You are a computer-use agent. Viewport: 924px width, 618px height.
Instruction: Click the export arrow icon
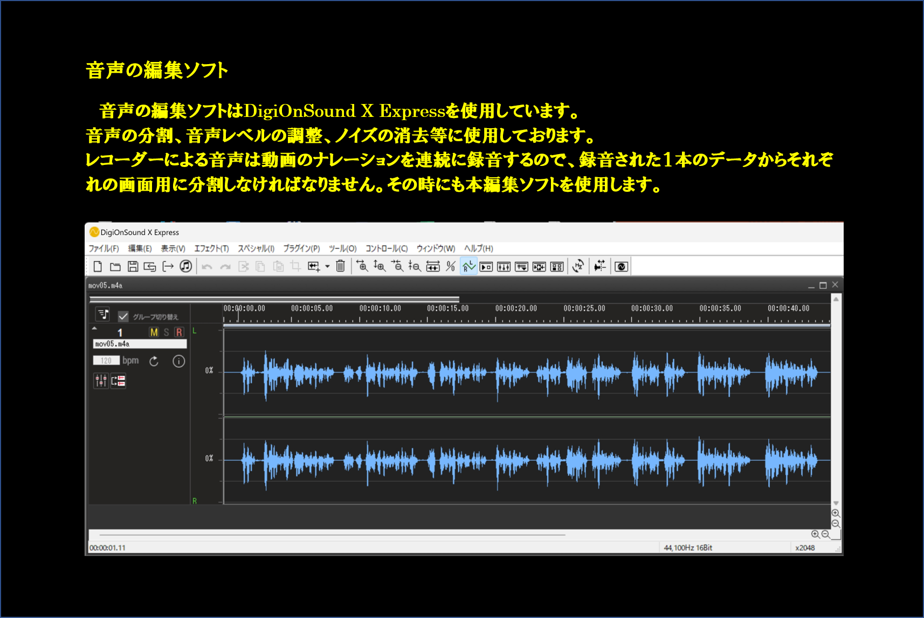pos(168,266)
